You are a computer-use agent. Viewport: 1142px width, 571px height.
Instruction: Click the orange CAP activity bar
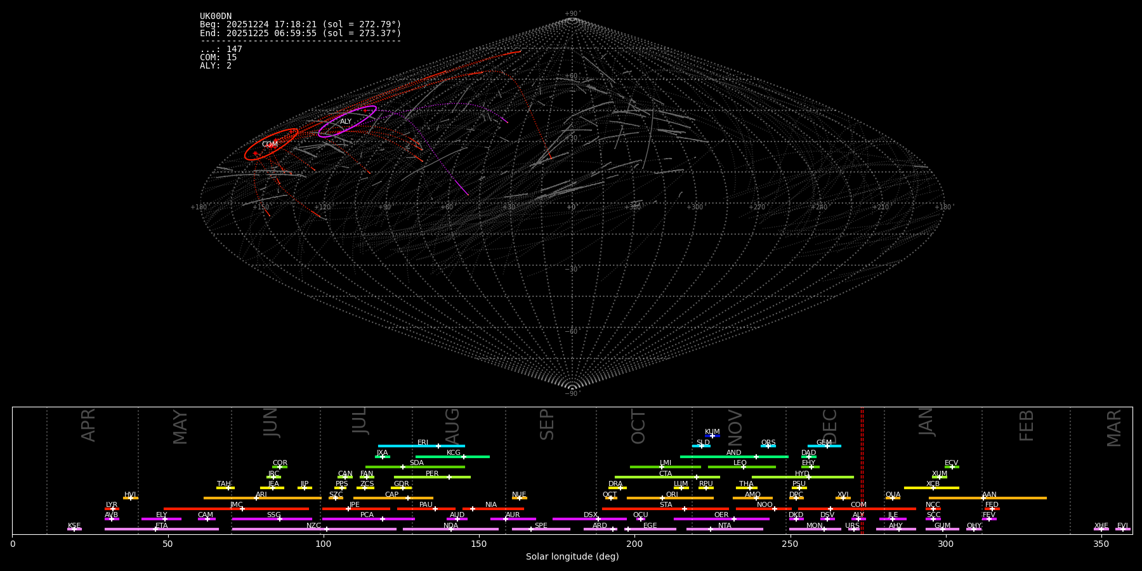393,498
